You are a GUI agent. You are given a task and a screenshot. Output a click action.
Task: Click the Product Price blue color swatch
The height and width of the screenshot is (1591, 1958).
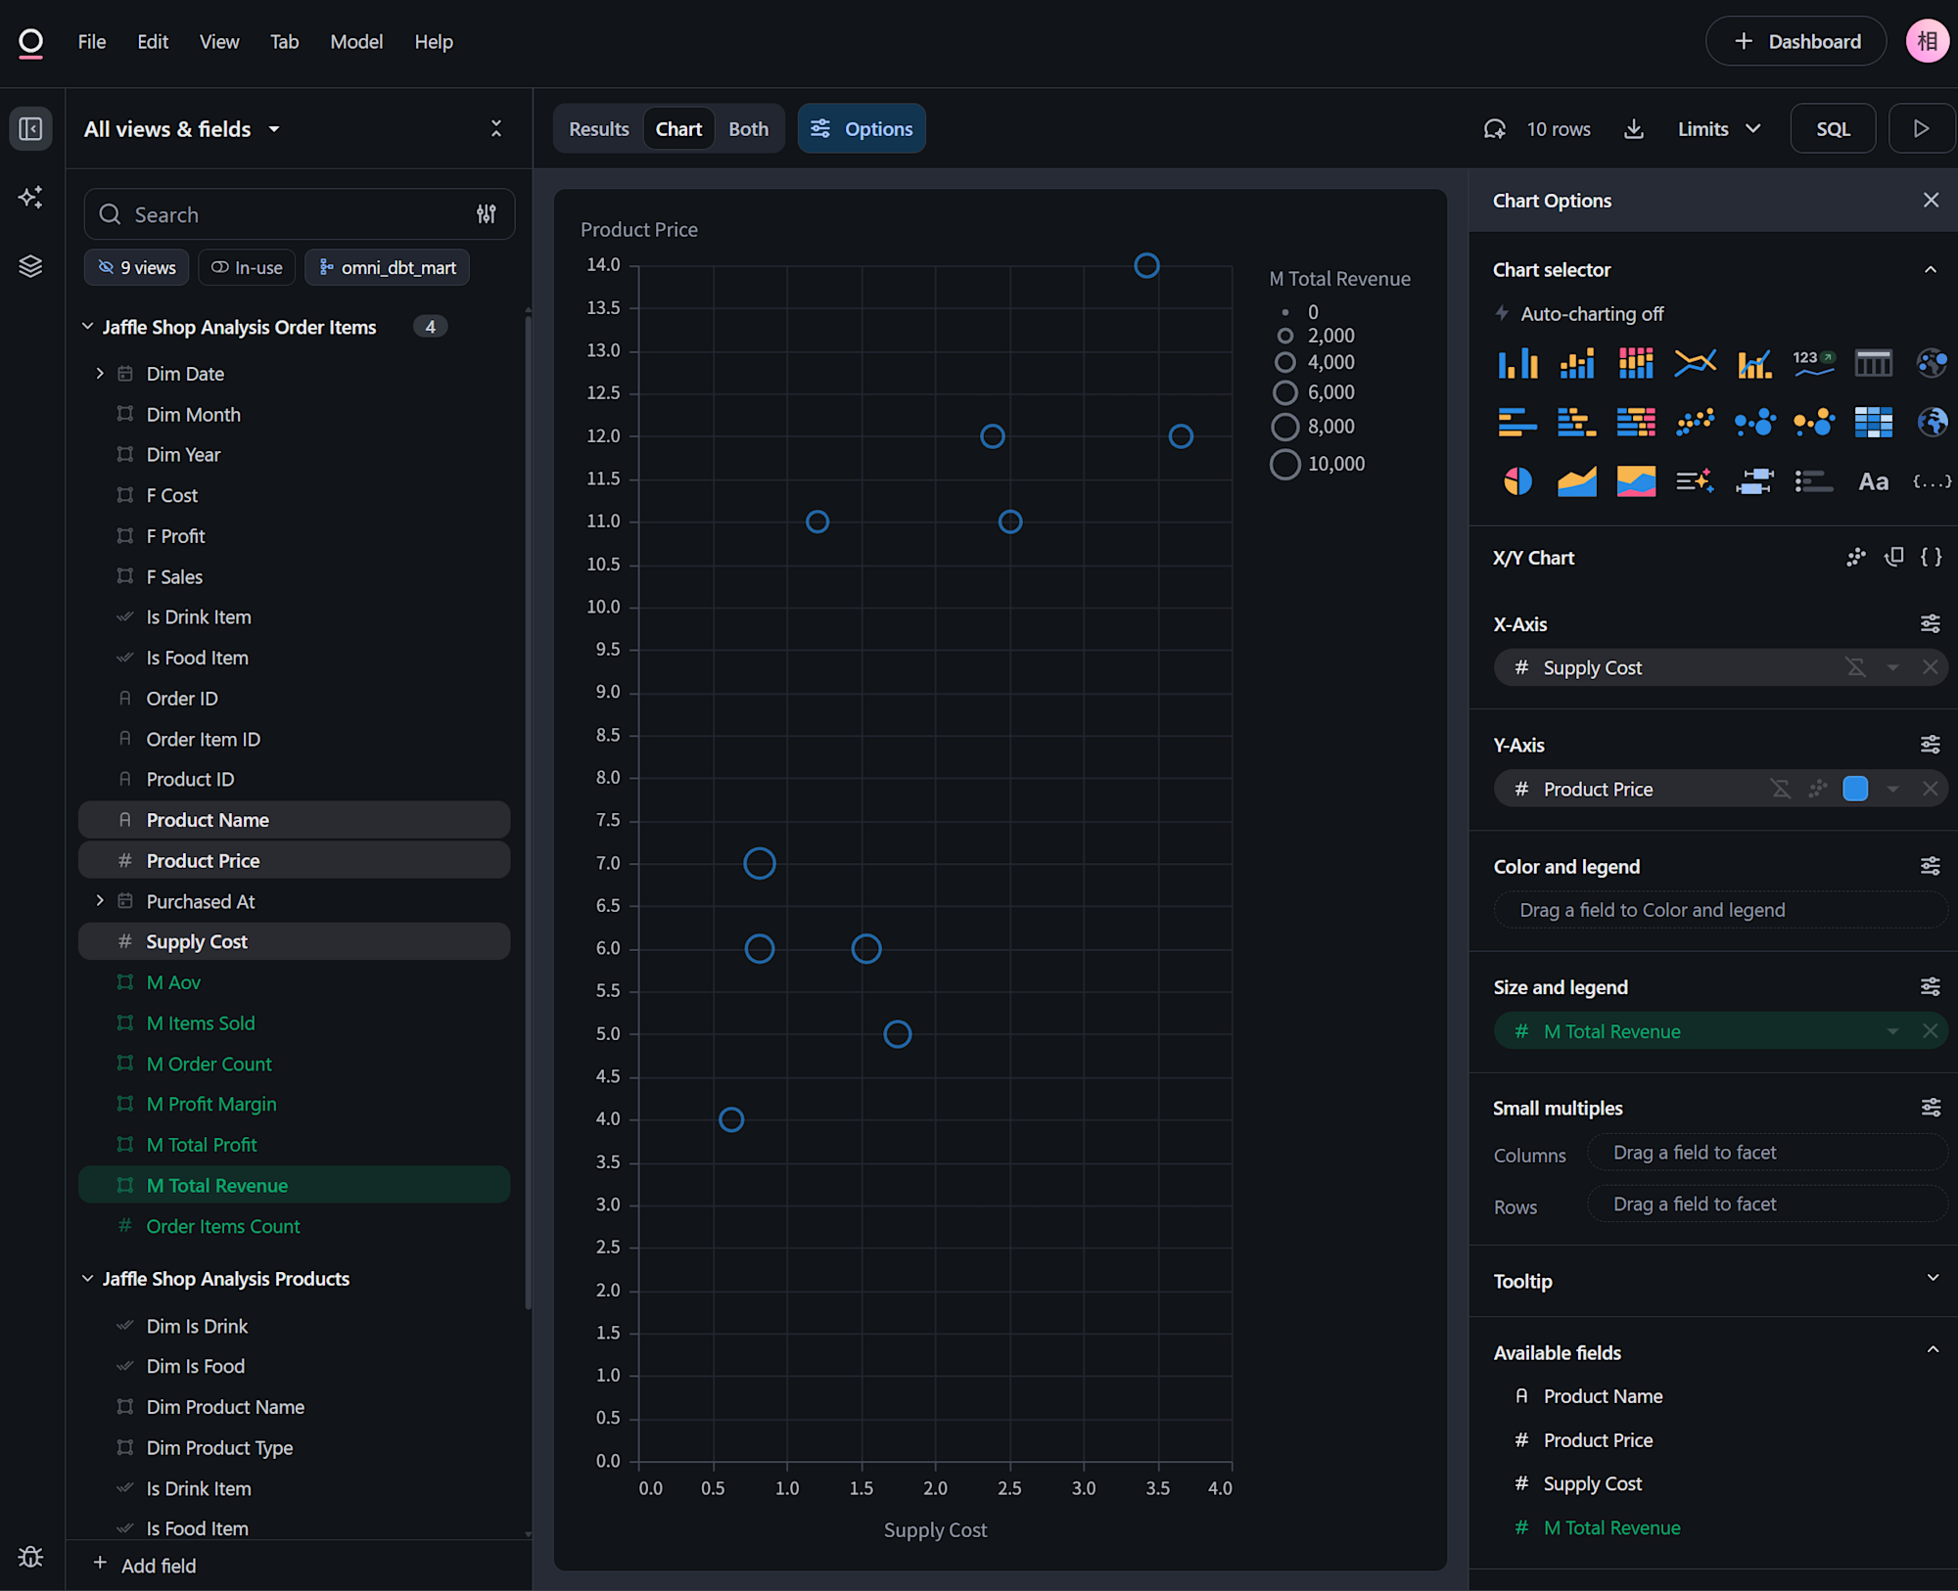[x=1854, y=789]
